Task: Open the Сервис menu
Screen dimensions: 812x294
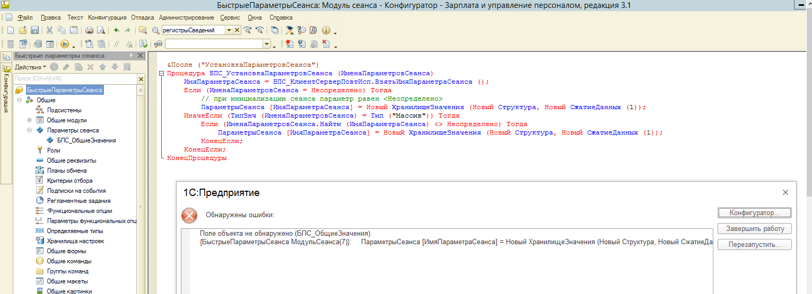Action: click(230, 17)
